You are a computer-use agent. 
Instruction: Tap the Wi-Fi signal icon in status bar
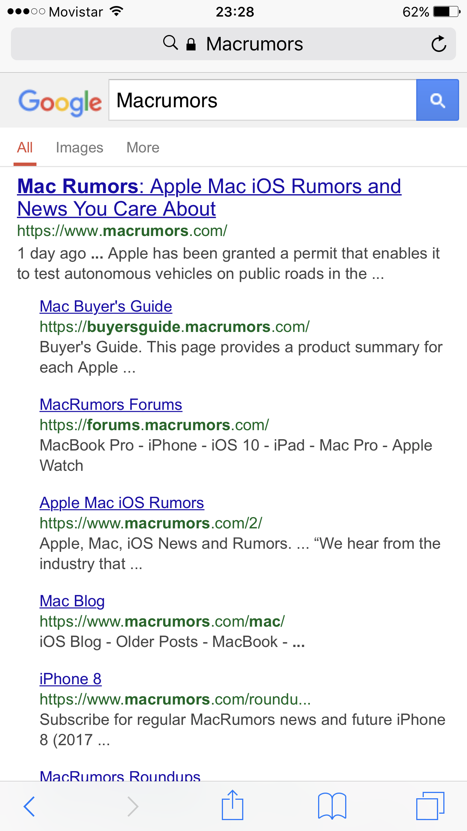(117, 11)
